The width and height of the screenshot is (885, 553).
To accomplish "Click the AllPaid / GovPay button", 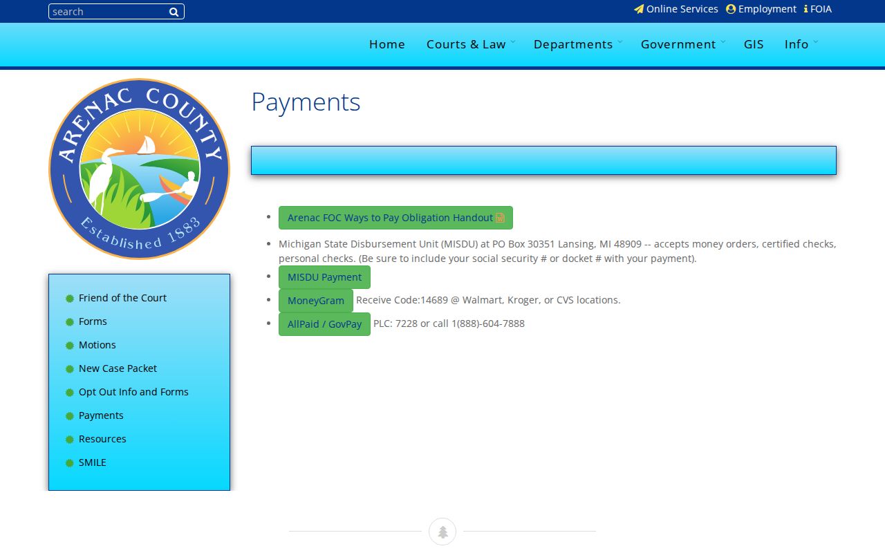I will coord(324,324).
